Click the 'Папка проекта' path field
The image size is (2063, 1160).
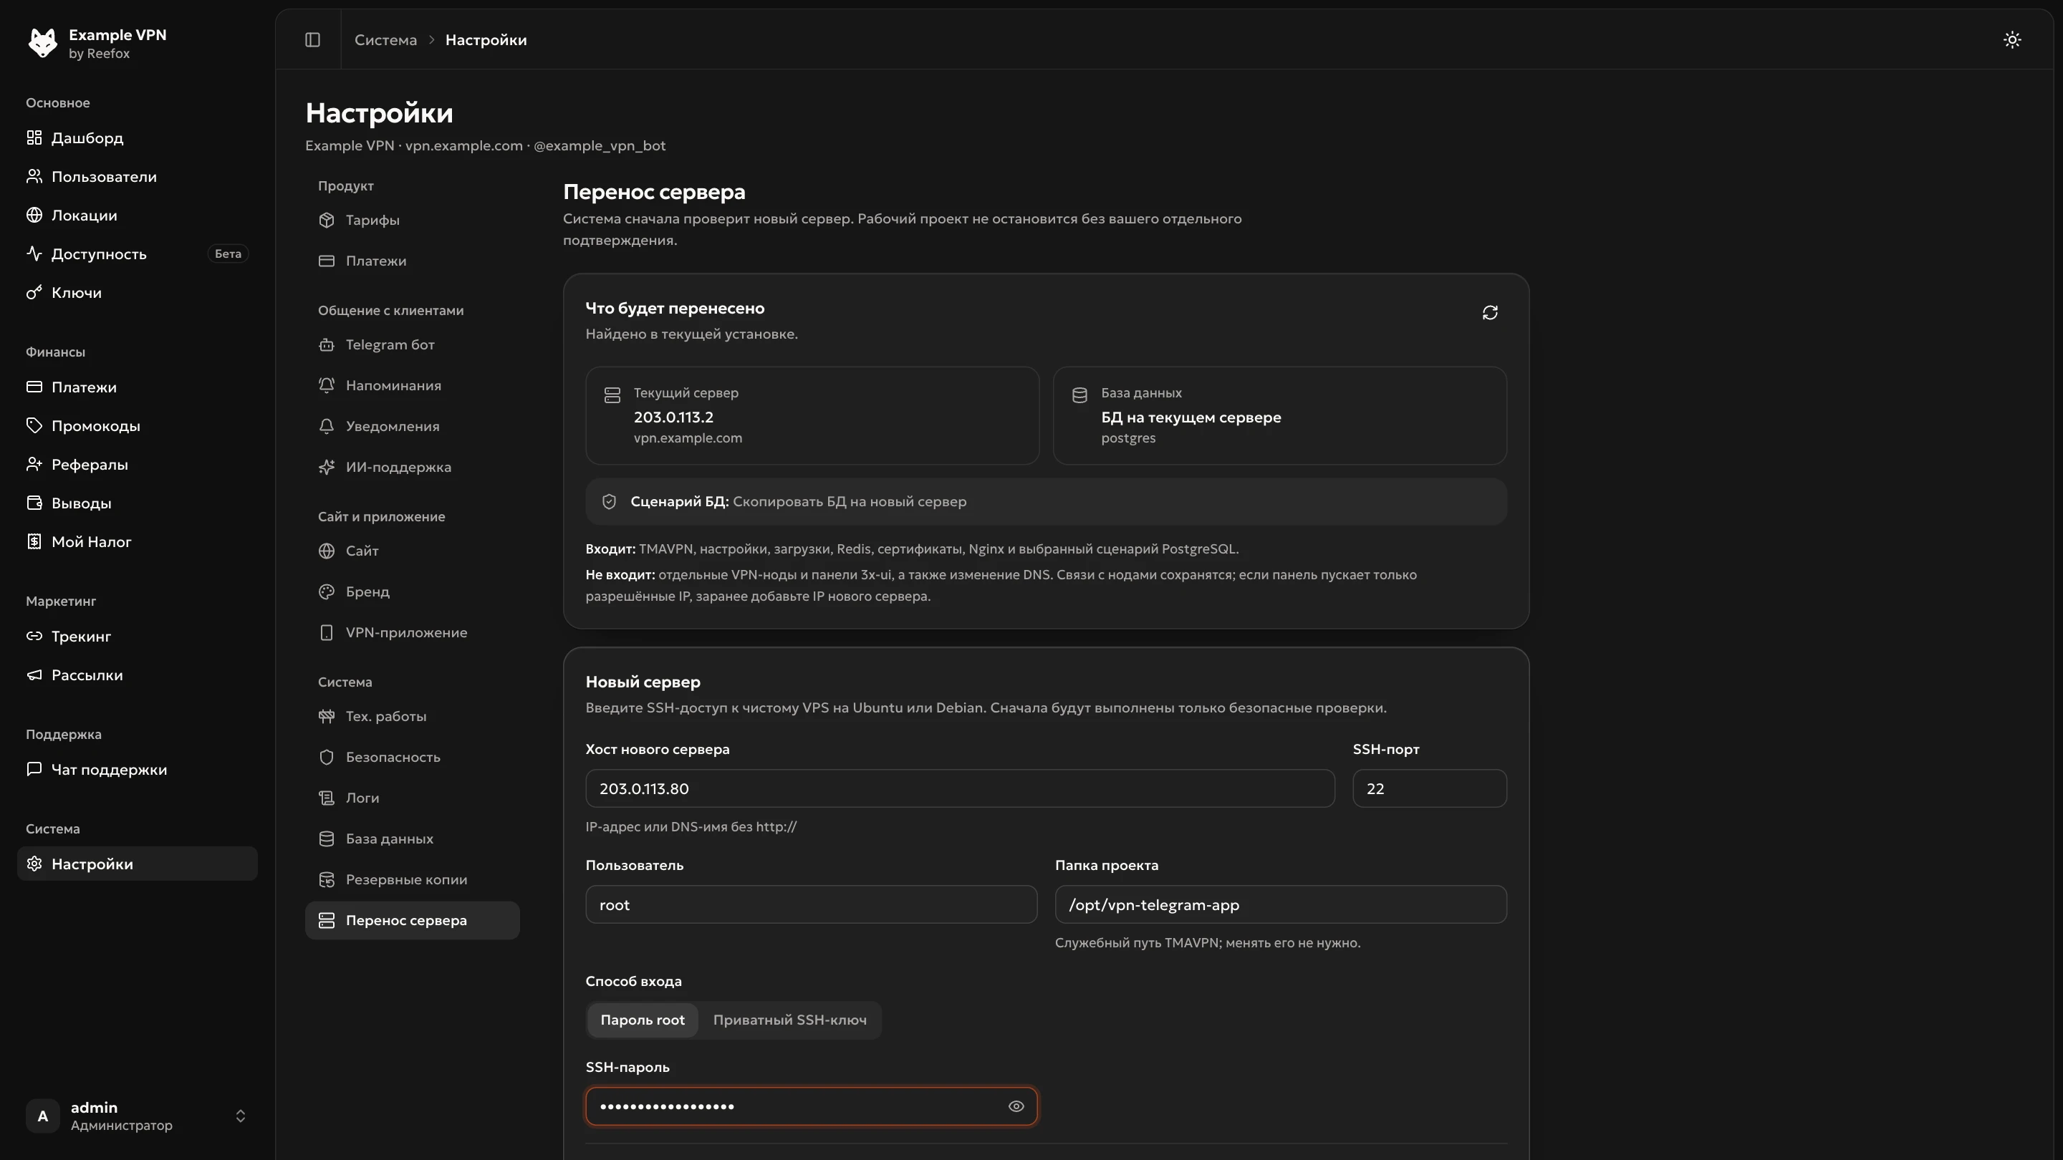click(1281, 904)
